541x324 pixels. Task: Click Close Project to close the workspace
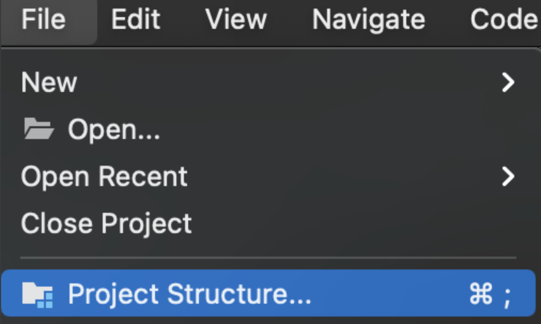coord(105,223)
